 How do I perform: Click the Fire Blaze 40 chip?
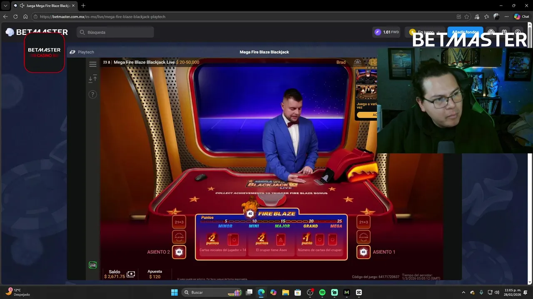tap(250, 214)
